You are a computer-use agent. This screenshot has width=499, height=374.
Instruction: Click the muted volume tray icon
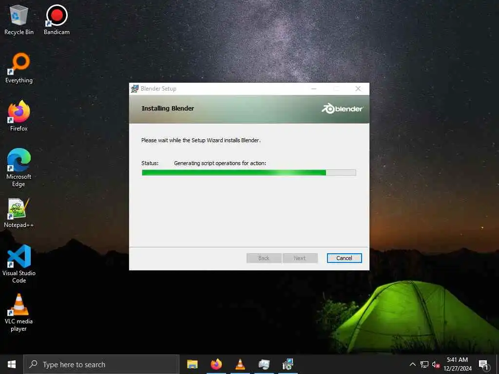pyautogui.click(x=436, y=364)
